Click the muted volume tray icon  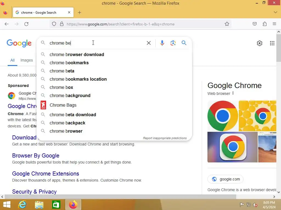(255, 205)
